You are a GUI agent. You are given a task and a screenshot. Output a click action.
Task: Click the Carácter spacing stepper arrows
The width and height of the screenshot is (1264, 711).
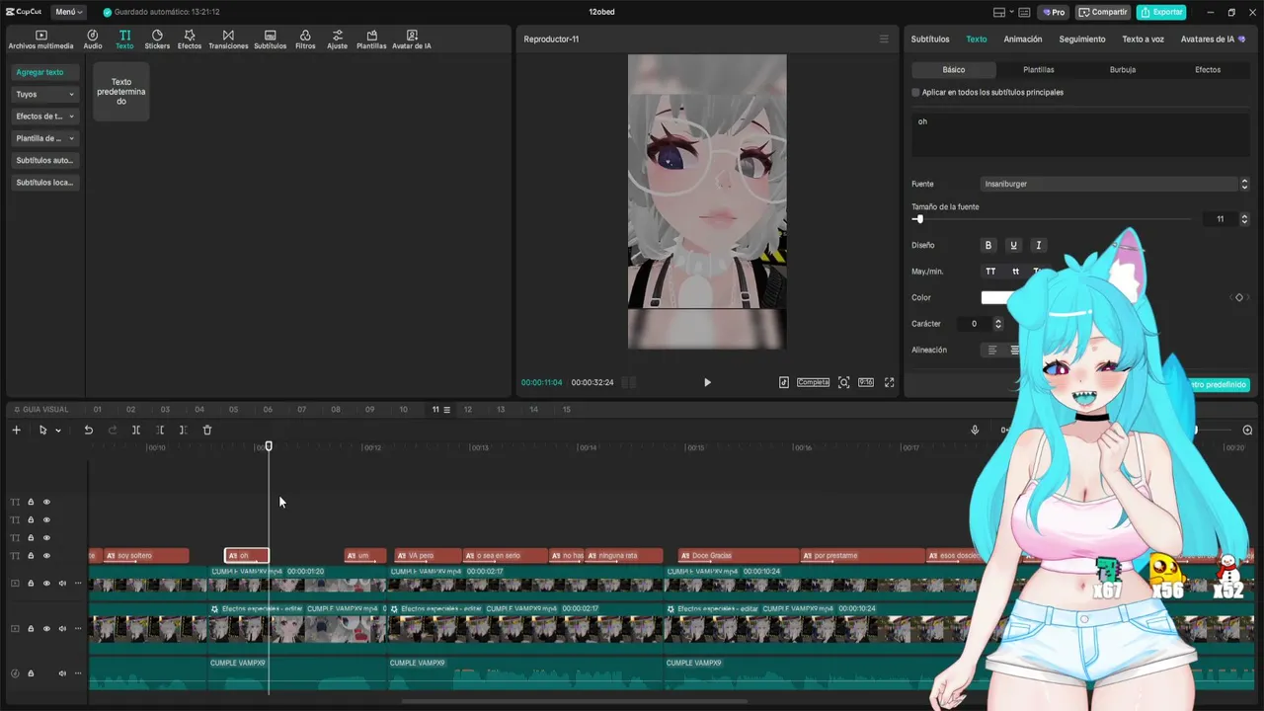997,324
